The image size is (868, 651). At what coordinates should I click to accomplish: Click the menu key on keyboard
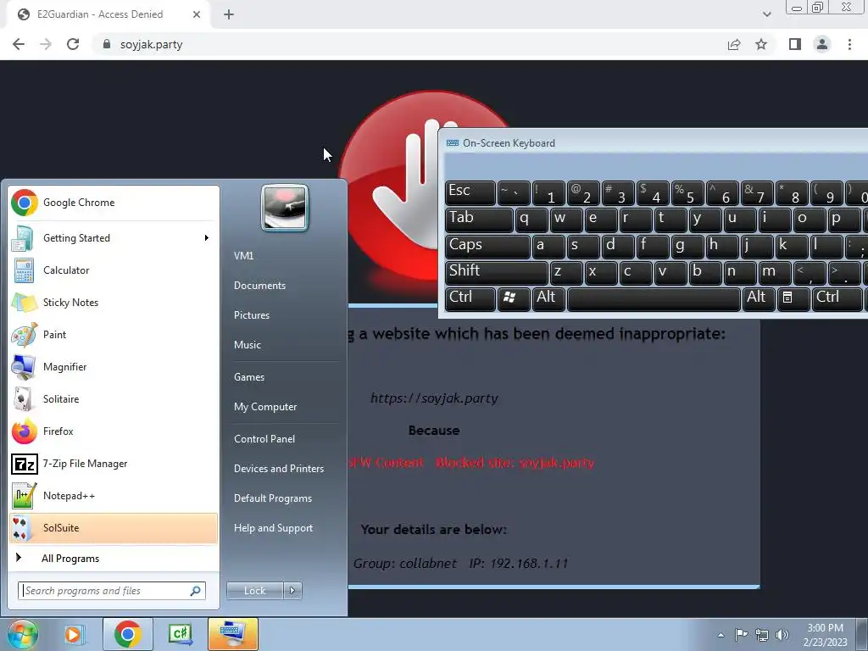pos(793,298)
